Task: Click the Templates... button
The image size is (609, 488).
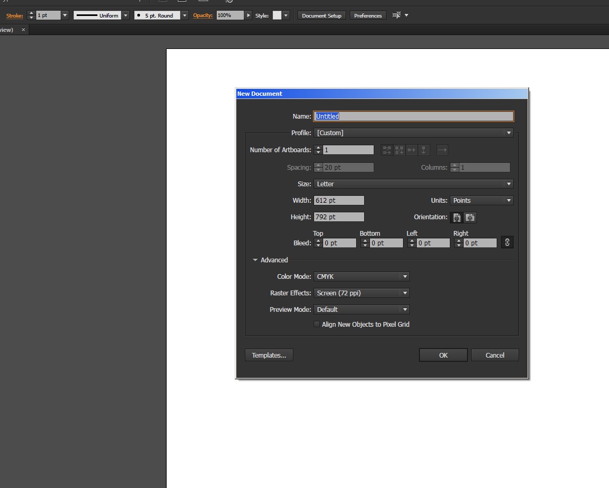Action: point(269,355)
